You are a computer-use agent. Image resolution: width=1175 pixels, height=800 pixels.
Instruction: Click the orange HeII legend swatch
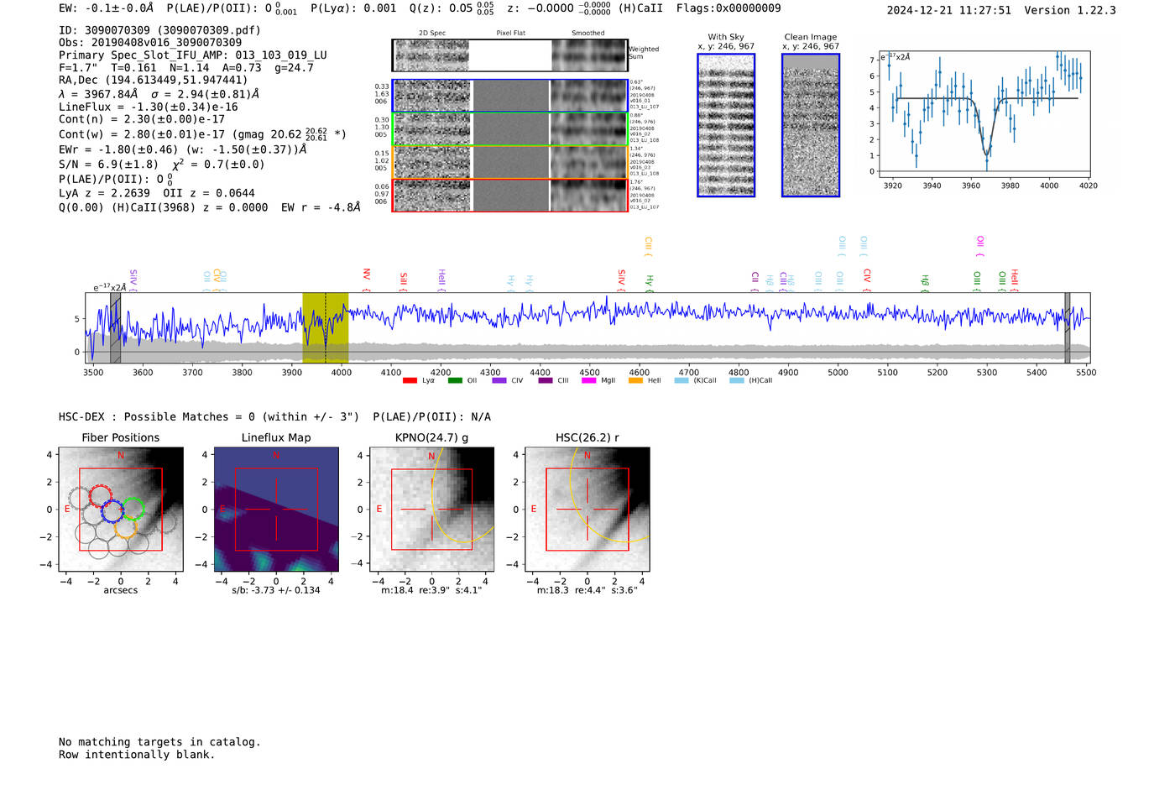click(635, 380)
